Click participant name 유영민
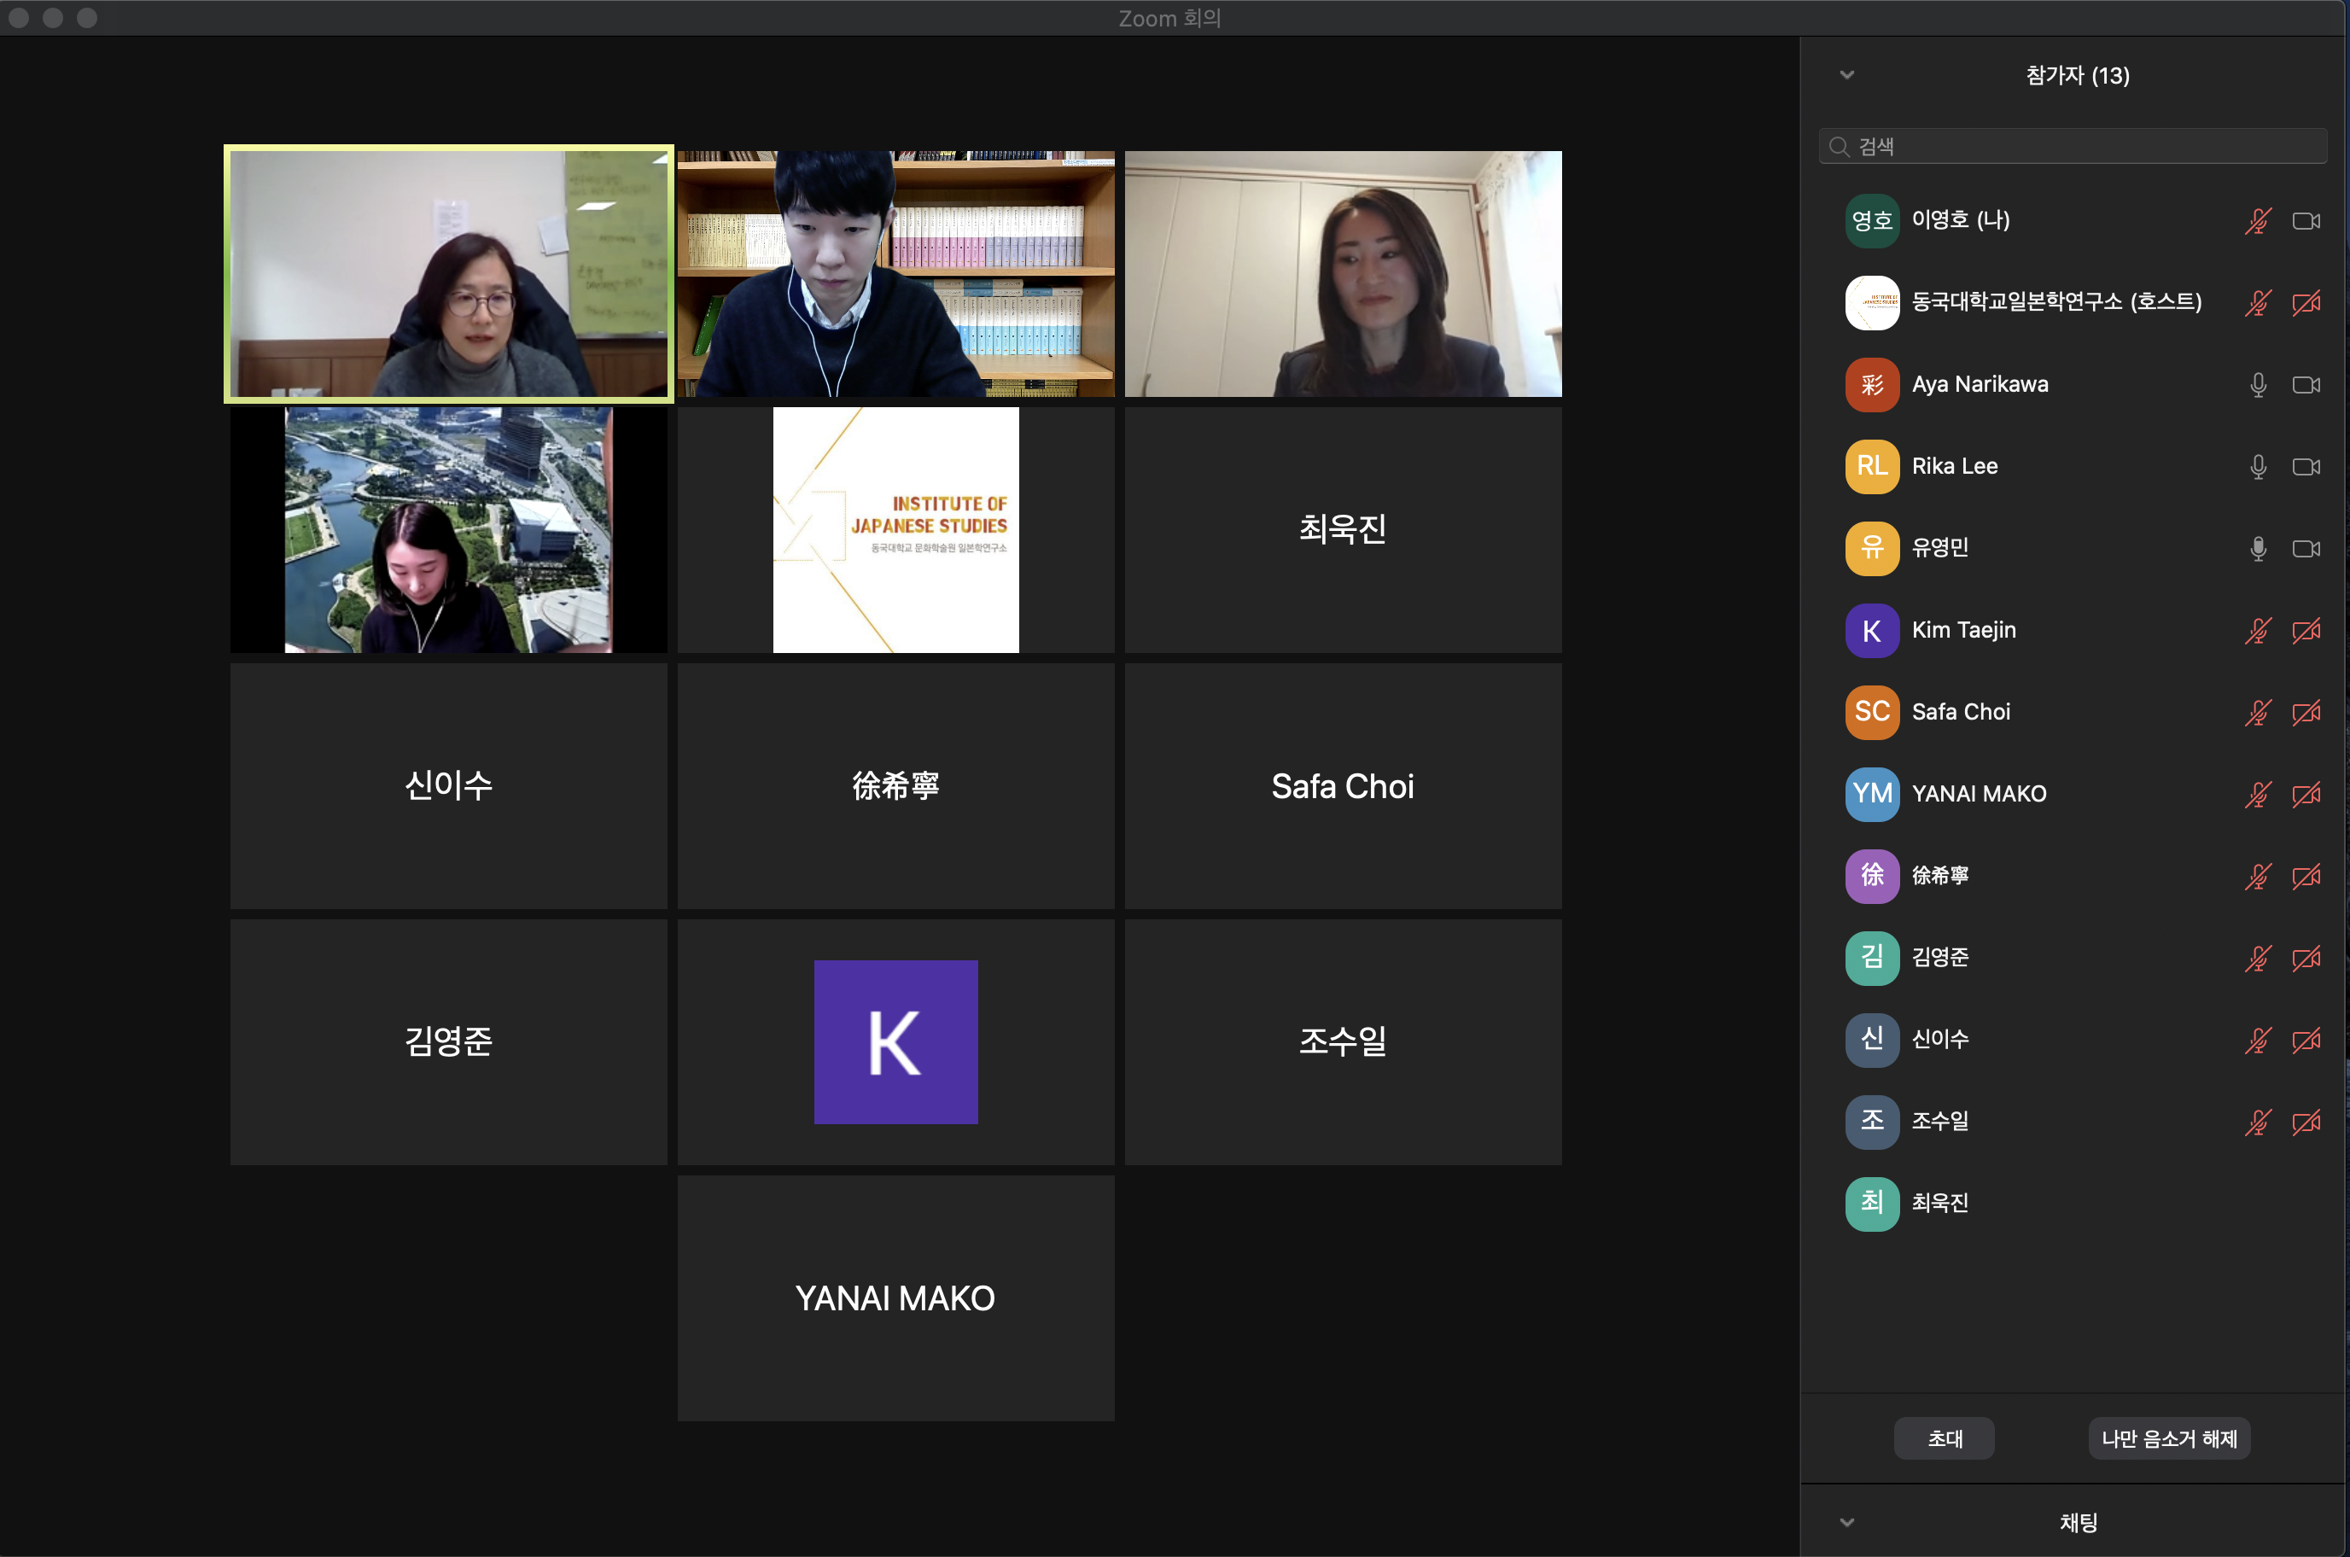The width and height of the screenshot is (2350, 1557). coord(1940,548)
